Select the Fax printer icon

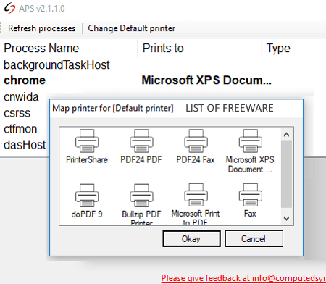[x=251, y=195]
